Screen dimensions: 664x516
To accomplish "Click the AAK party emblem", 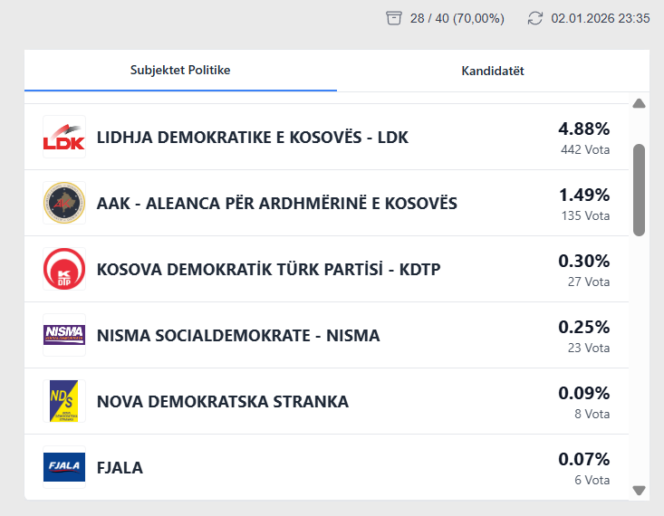I will click(64, 203).
